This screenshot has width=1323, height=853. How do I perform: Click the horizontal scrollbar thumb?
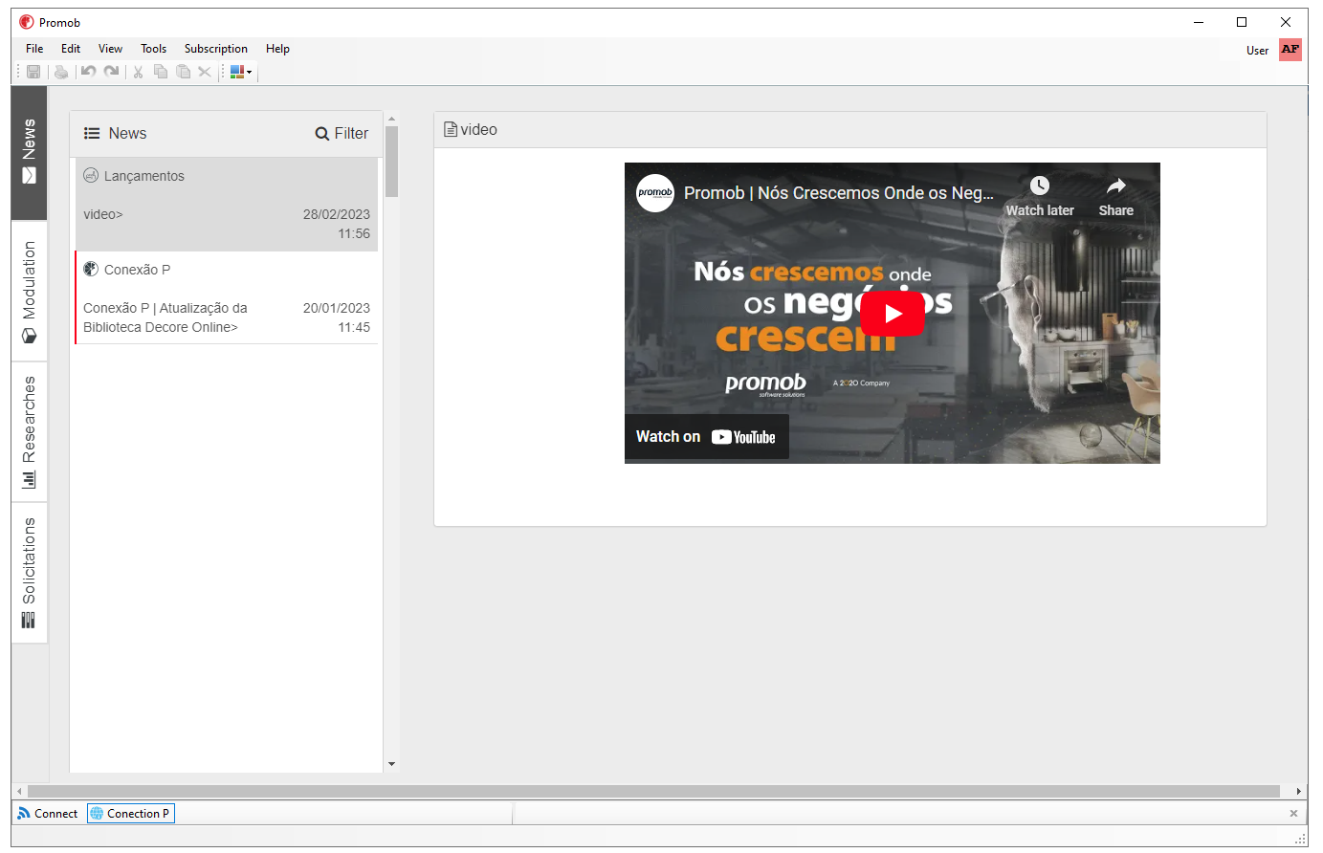pos(653,792)
